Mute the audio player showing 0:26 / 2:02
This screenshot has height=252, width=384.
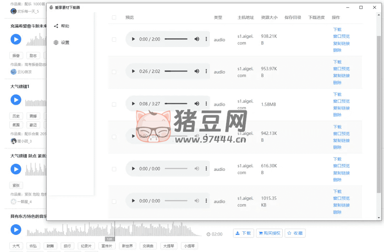click(x=197, y=71)
